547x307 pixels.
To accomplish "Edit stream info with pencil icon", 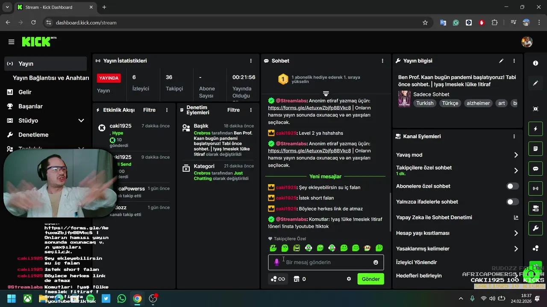I will point(501,61).
